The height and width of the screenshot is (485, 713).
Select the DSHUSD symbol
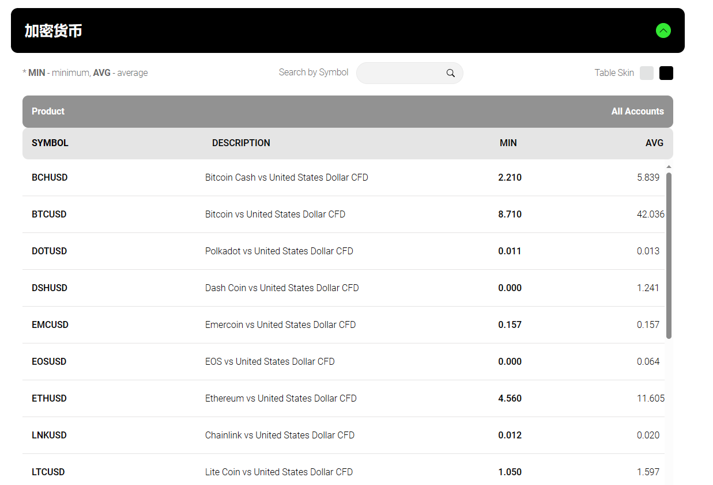50,288
